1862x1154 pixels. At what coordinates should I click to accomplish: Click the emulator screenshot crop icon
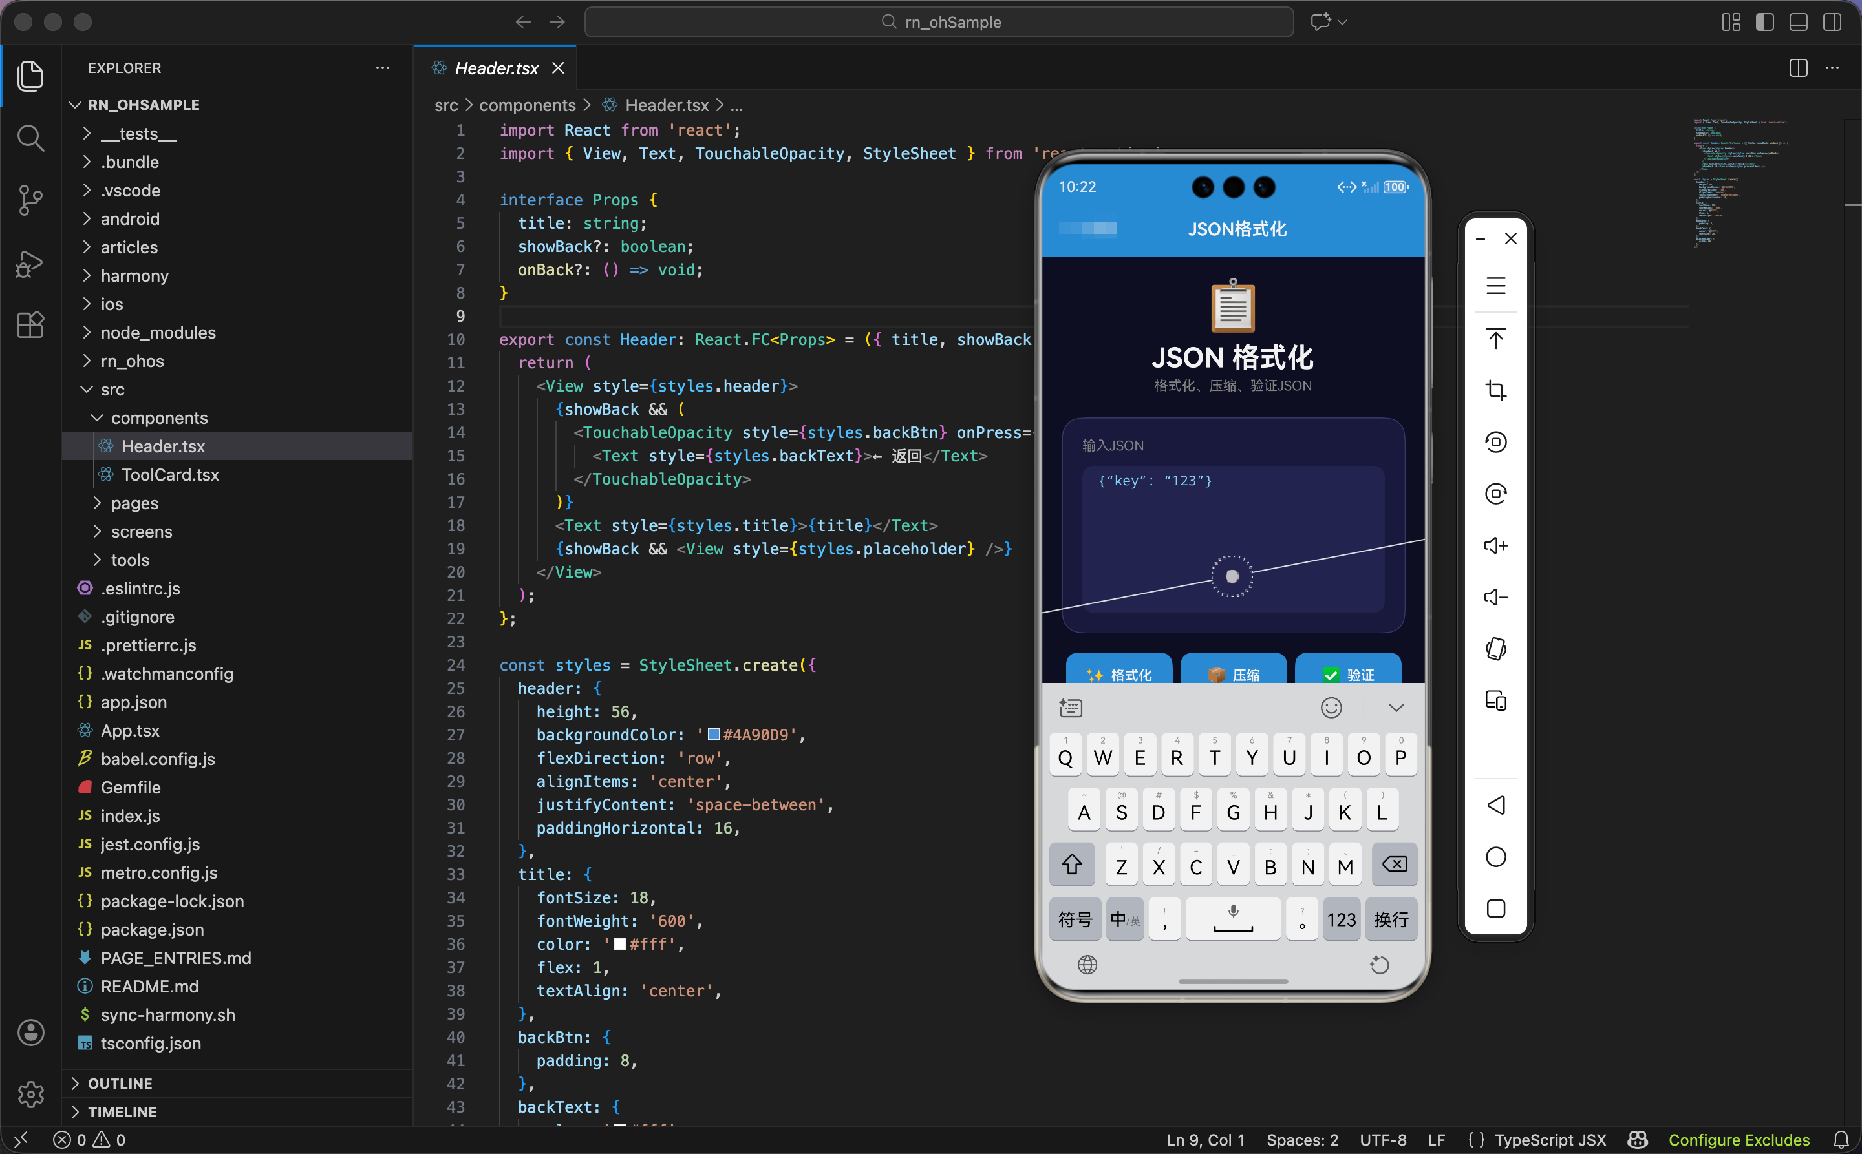click(1495, 391)
